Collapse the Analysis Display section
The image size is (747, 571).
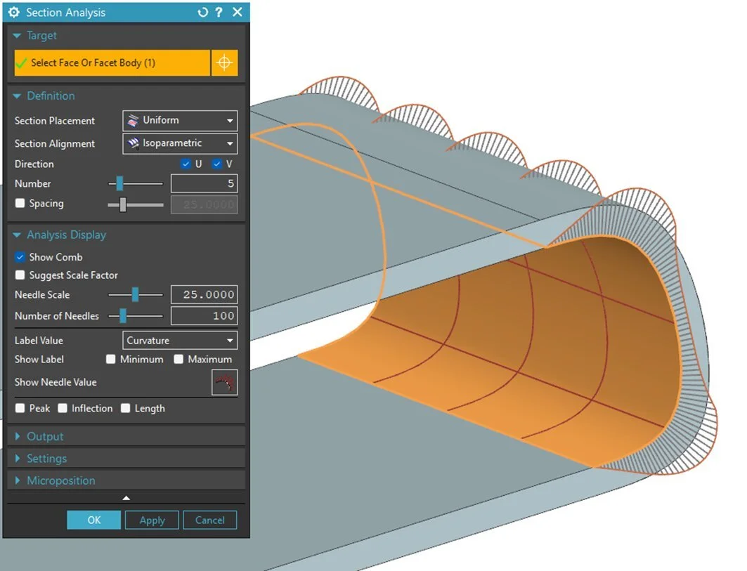pos(17,235)
